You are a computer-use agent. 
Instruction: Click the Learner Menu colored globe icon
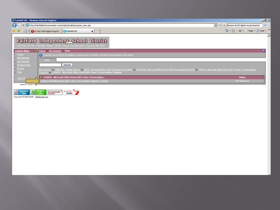coord(36,51)
